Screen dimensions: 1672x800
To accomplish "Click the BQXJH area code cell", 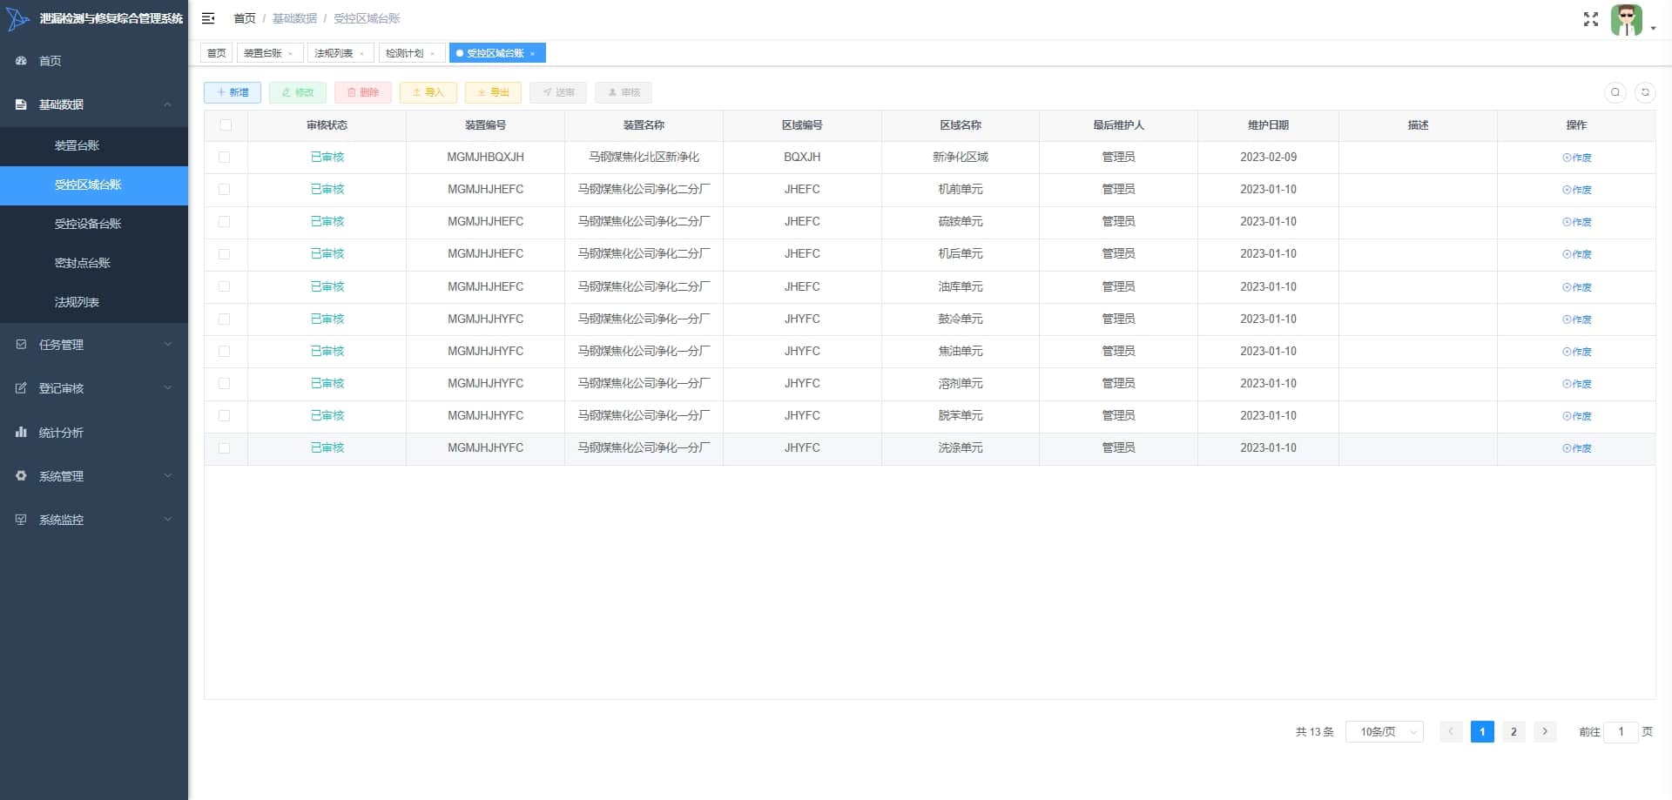I will click(802, 158).
